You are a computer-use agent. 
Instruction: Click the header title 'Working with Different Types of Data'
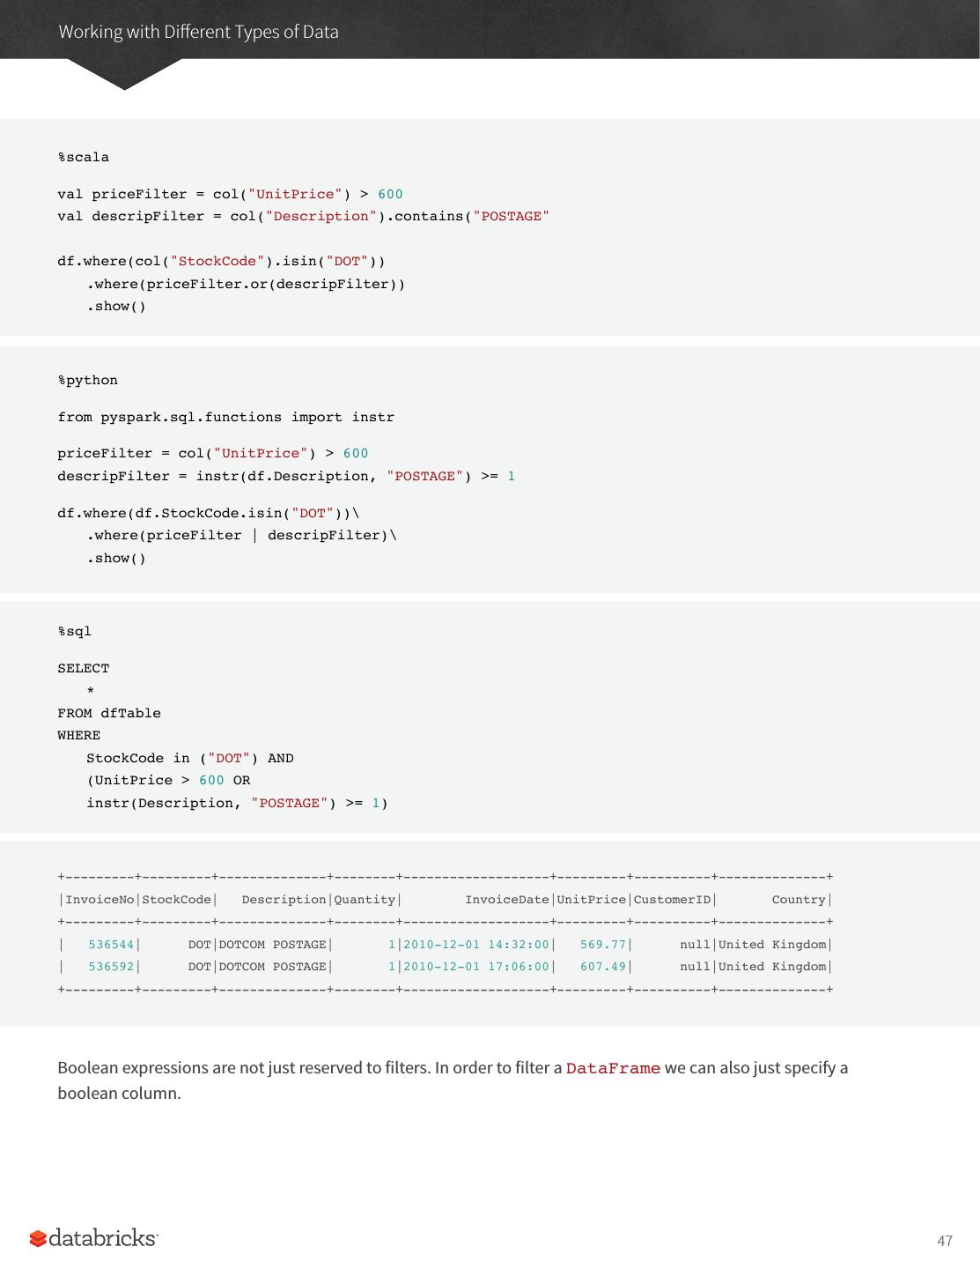coord(198,32)
